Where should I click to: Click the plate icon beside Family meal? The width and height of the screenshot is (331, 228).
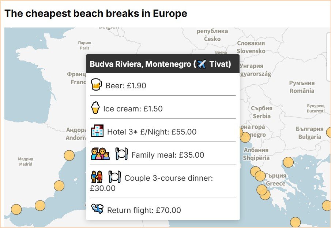(121, 154)
